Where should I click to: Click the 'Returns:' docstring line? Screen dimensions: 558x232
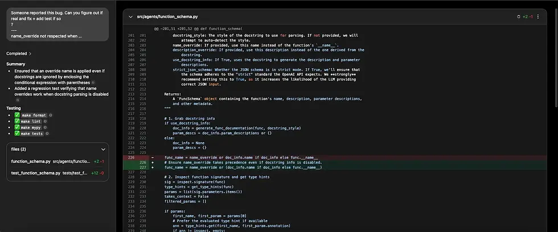(x=173, y=94)
